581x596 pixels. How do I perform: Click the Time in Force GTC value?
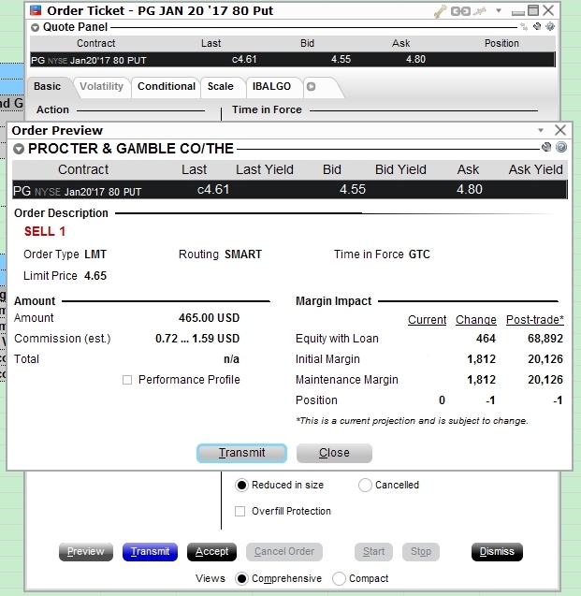(x=419, y=254)
